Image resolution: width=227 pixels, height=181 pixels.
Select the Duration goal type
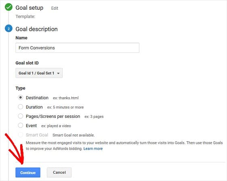(21, 107)
